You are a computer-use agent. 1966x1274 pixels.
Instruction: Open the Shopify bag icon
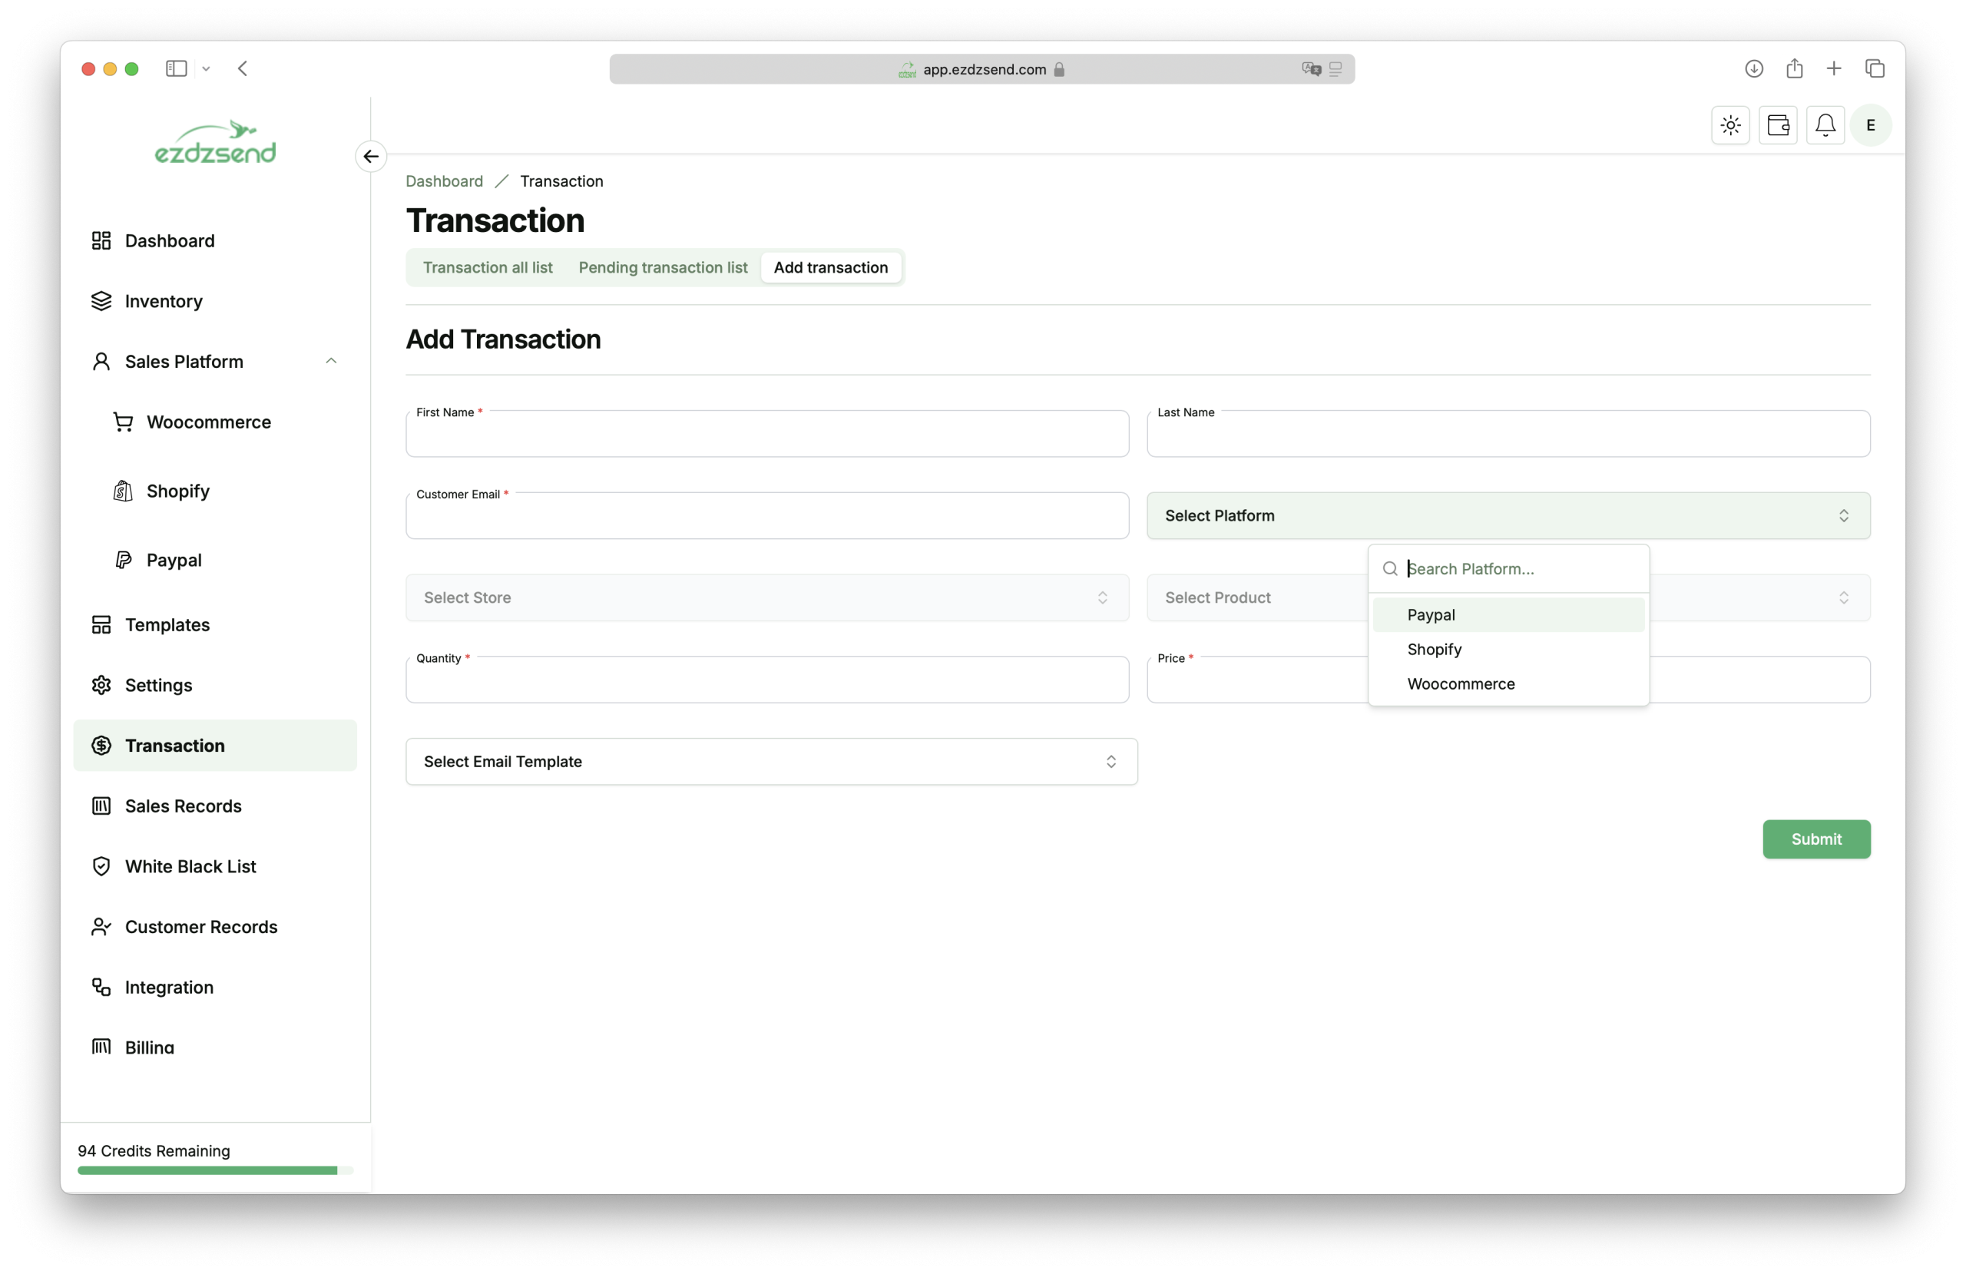(122, 490)
